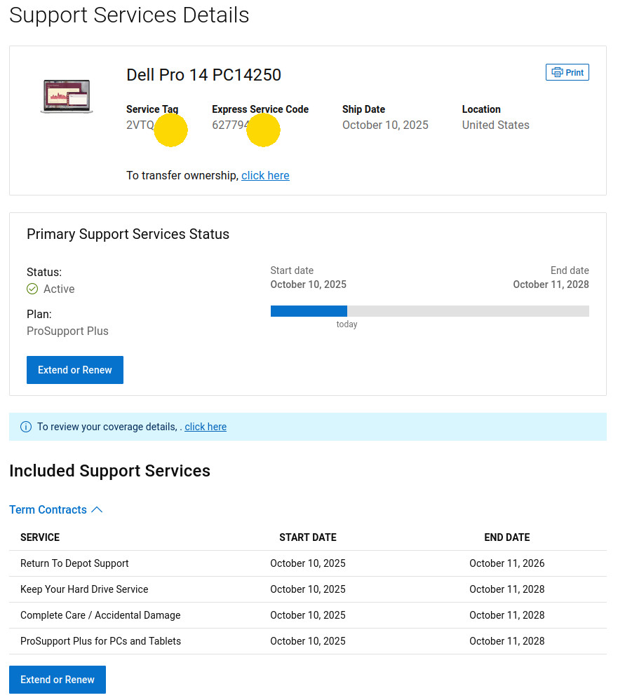The image size is (625, 700).
Task: Click the Service Tag label
Action: click(152, 109)
